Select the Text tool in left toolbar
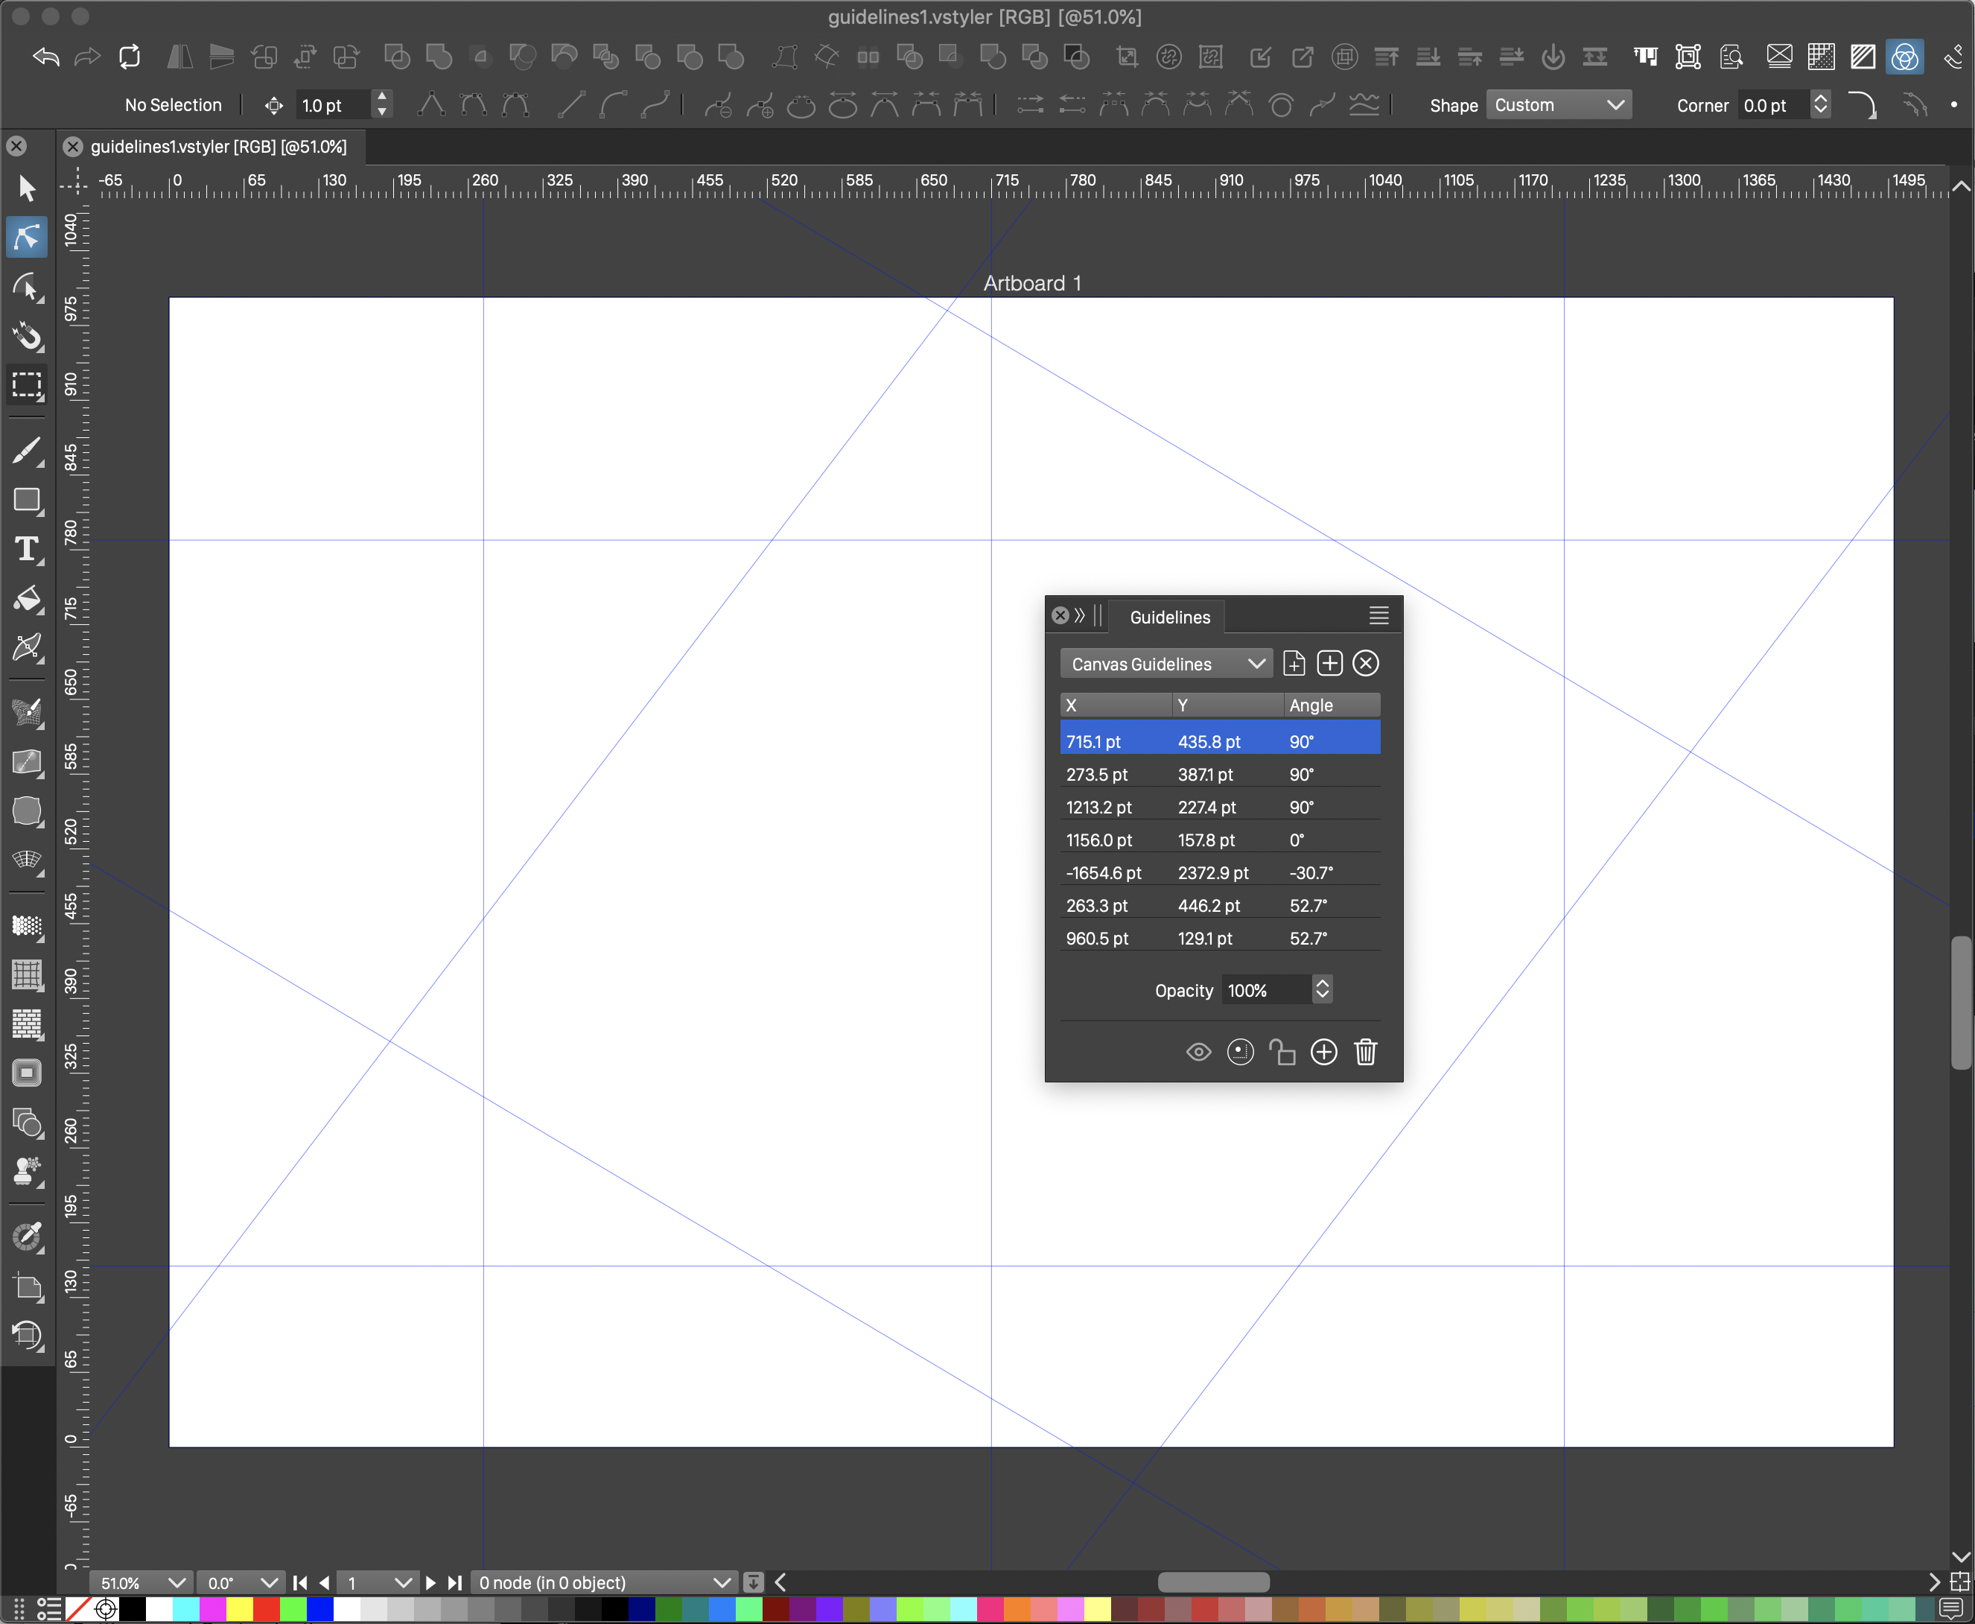This screenshot has width=1975, height=1624. tap(27, 549)
